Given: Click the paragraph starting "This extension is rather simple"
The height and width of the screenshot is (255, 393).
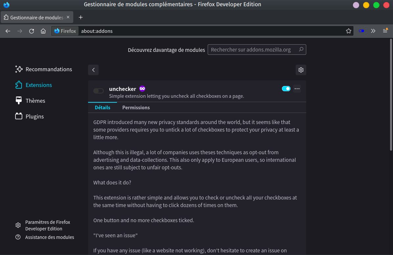Looking at the screenshot, I should click(195, 202).
